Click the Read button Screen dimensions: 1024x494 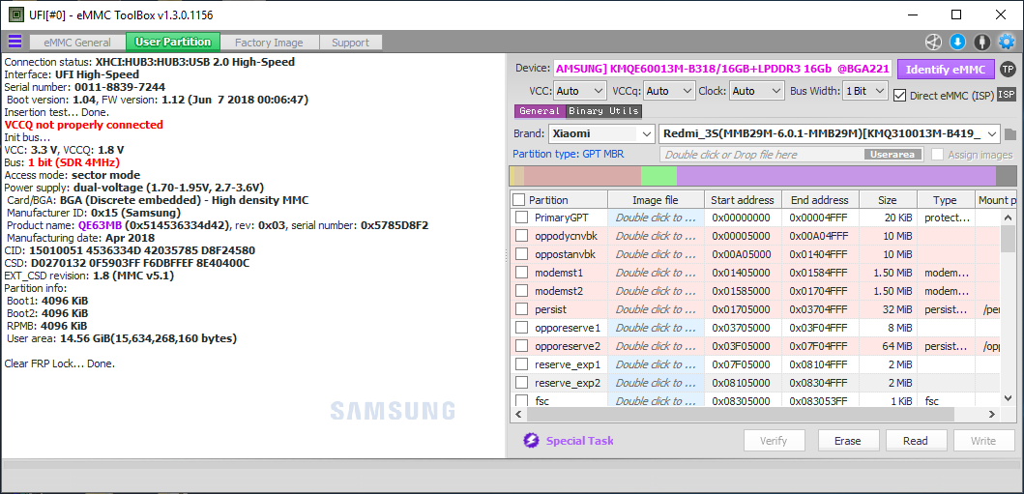[916, 441]
